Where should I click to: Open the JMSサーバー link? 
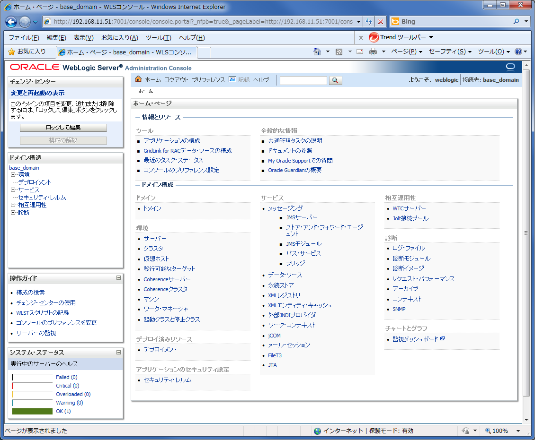click(302, 217)
